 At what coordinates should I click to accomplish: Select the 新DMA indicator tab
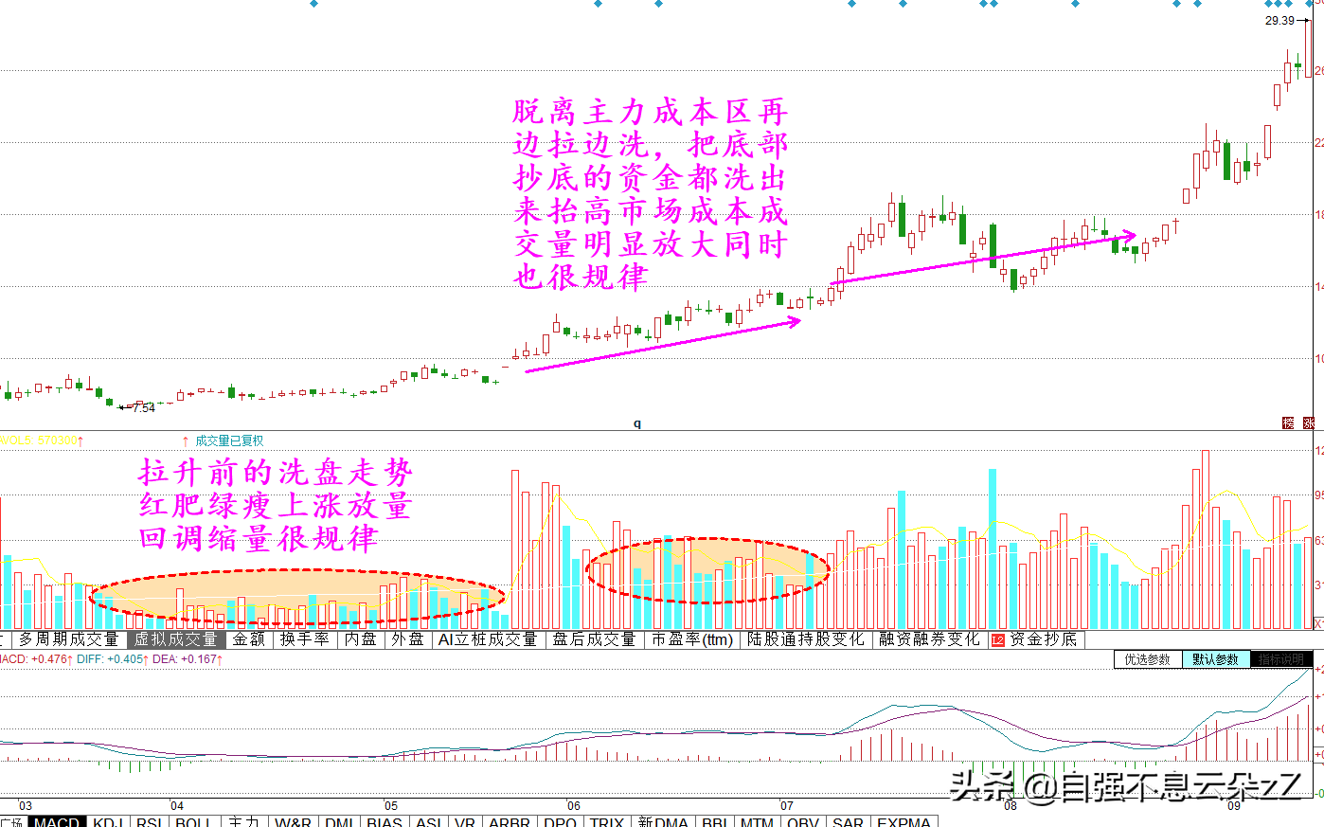663,821
